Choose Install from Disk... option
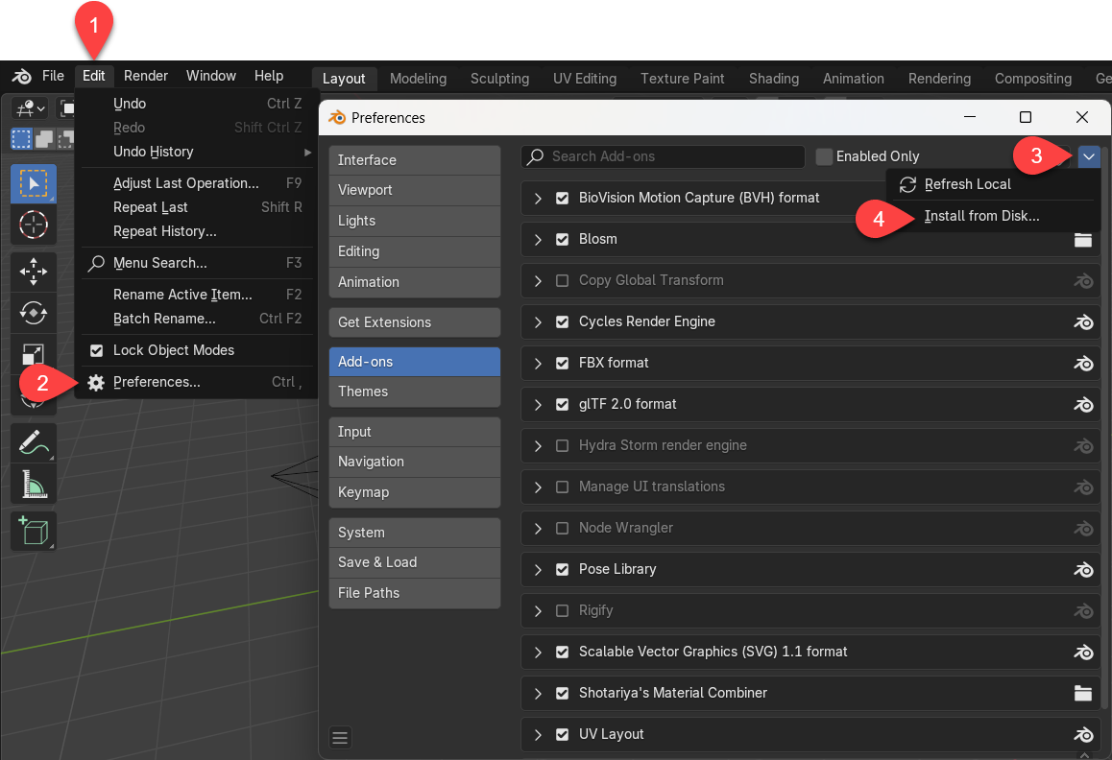Screen dimensions: 1112x760 pyautogui.click(x=981, y=216)
